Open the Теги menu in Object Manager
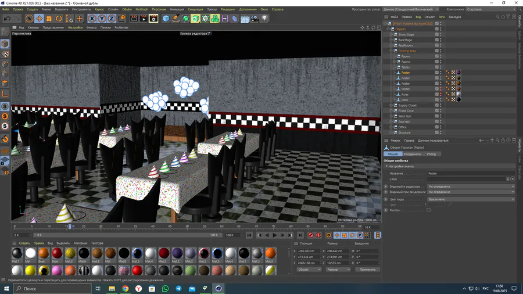Screen dimensions: 523x294 (x=441, y=17)
